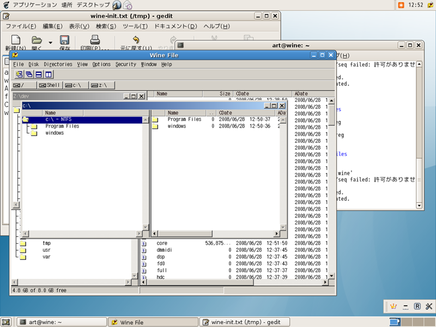
Task: Open the Disk menu in Wine File
Action: click(34, 64)
